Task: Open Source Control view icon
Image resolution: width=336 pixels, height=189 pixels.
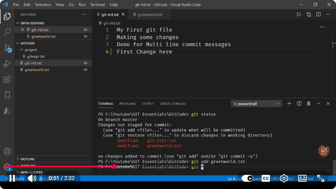Action: (8, 48)
